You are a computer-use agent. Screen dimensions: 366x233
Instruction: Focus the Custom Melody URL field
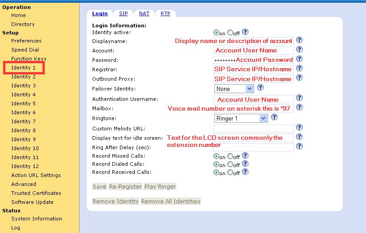254,129
